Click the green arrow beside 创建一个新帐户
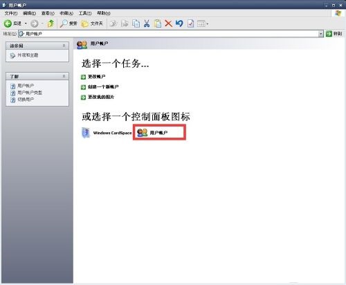This screenshot has width=346, height=285. point(83,87)
